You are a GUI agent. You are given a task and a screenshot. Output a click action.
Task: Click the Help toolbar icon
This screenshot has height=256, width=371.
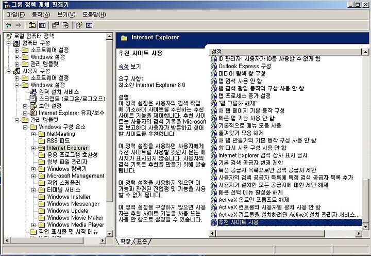(x=79, y=25)
